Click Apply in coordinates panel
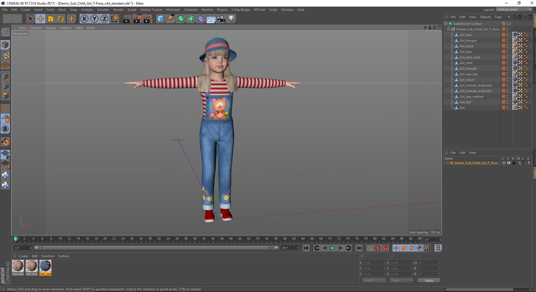Image resolution: width=536 pixels, height=292 pixels. click(x=429, y=280)
